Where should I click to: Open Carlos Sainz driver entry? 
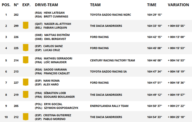53,46
